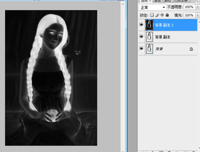Click the lock transparent pixels icon
Viewport: 200px width, 152px height.
152,15
